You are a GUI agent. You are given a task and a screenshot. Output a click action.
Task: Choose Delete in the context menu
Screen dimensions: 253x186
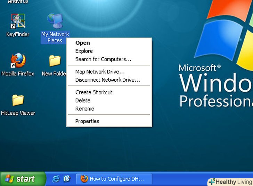click(x=109, y=101)
